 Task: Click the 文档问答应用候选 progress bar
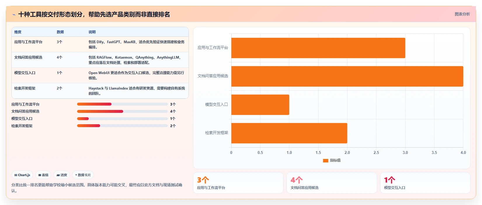[122, 111]
